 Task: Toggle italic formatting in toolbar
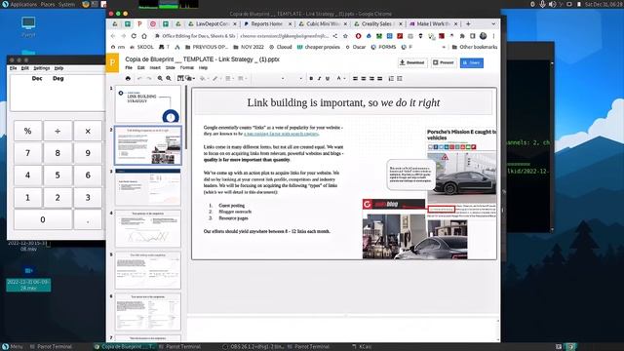point(319,79)
